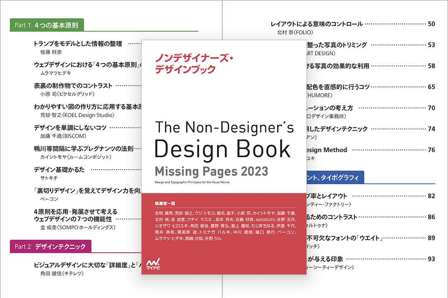The image size is (448, 298).
Task: Click the entry "トランプをモデルとした情報の整理"
Action: click(78, 44)
